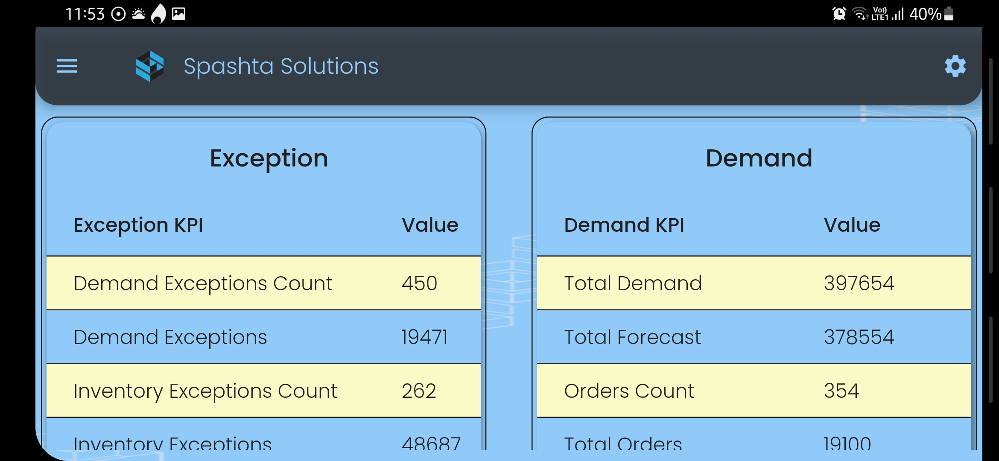The width and height of the screenshot is (999, 461).
Task: Tap the alarm clock status icon
Action: coord(839,14)
